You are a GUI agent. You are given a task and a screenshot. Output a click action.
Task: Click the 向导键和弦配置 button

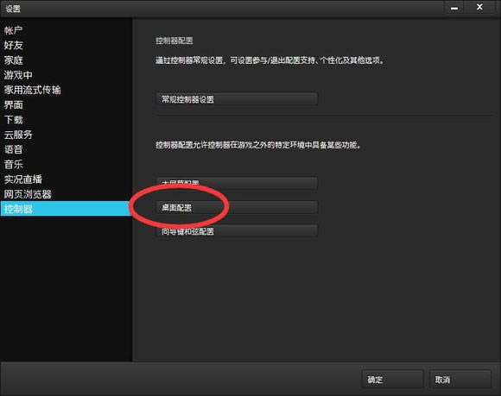237,231
